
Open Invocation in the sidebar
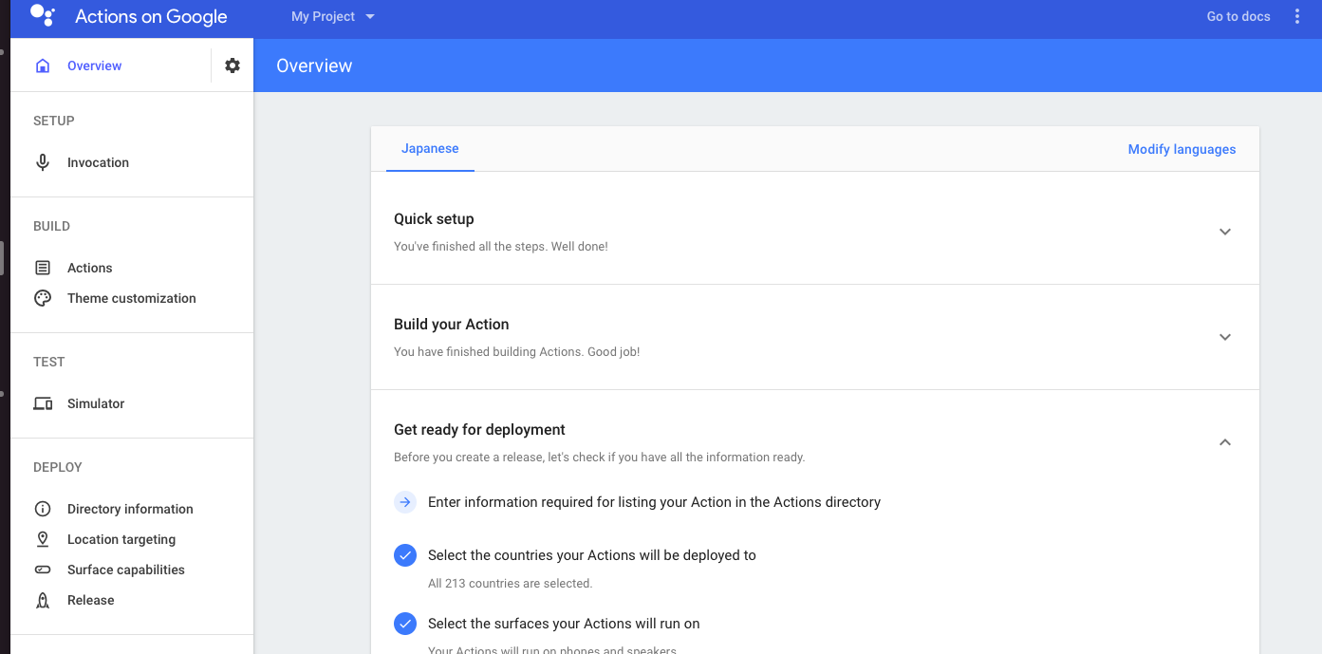click(98, 162)
